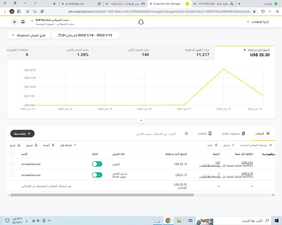Open a new browser tab

[54, 4]
